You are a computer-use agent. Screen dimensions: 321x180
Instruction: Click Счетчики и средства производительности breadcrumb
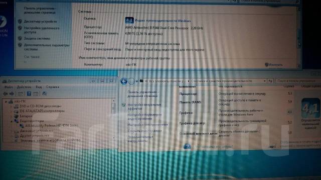pos(222,81)
